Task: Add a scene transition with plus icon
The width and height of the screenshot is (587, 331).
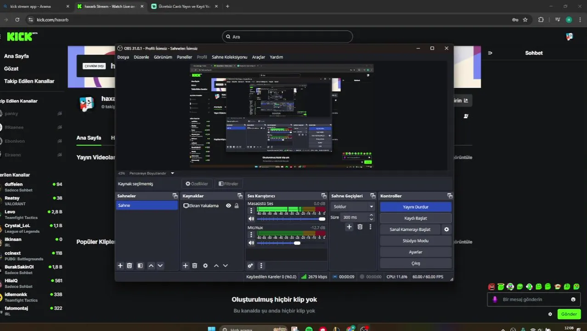Action: pos(349,227)
